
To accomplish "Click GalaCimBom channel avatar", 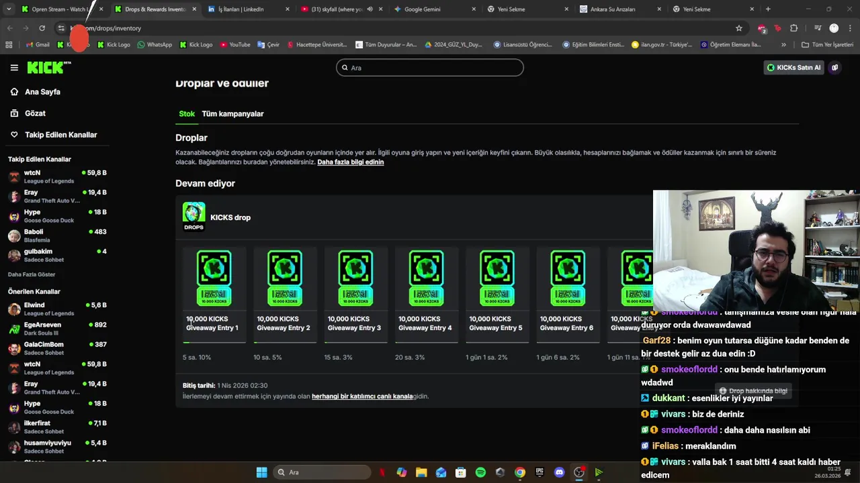I will coord(14,349).
